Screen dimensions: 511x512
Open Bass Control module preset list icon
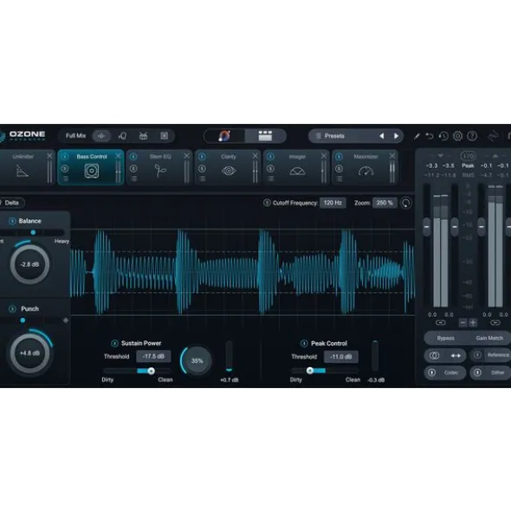[66, 179]
